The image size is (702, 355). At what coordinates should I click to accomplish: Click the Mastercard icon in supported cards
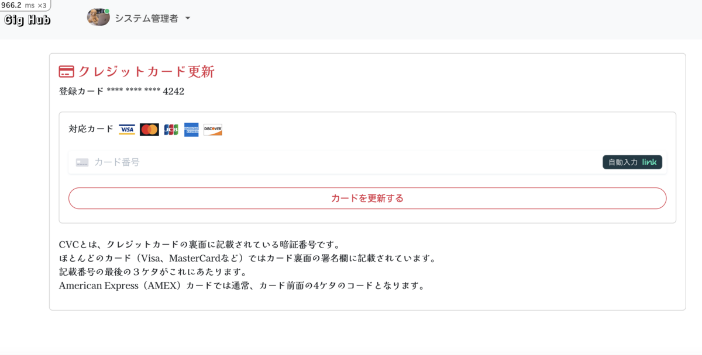coord(149,129)
